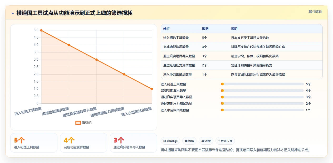Select the 数据卡片 tag

point(225,141)
